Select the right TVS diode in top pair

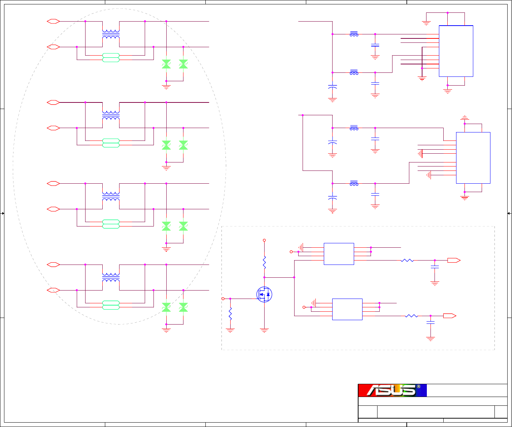coord(183,64)
